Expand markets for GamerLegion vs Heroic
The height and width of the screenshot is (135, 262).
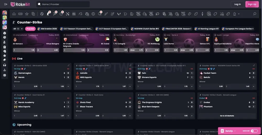click(68, 86)
